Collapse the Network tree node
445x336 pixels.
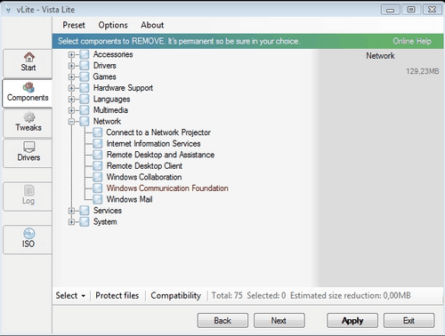(x=71, y=122)
